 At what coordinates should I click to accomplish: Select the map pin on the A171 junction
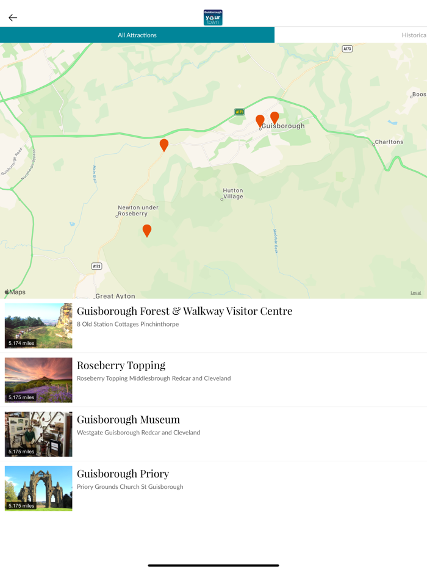164,145
